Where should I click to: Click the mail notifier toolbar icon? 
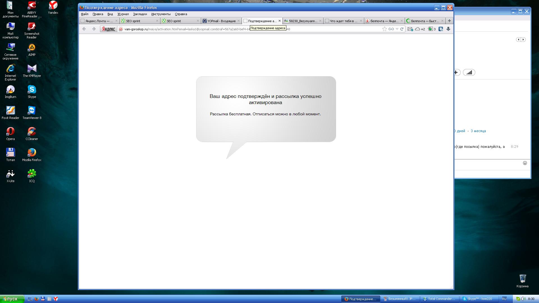(x=410, y=29)
